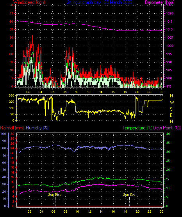Click the S compass letter
Viewport: 182px width, 217px height.
pos(171,109)
